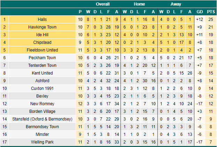Click the Overall section header
This screenshot has height=147, width=217.
click(103, 4)
